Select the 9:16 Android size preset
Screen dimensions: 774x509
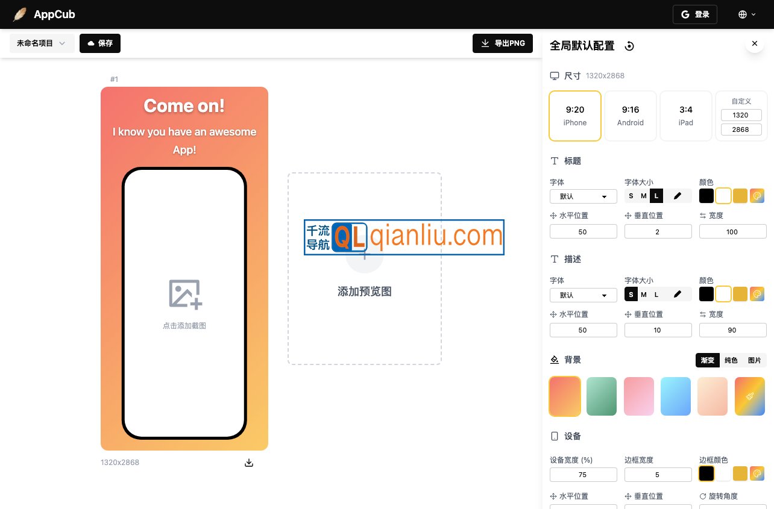pos(630,116)
